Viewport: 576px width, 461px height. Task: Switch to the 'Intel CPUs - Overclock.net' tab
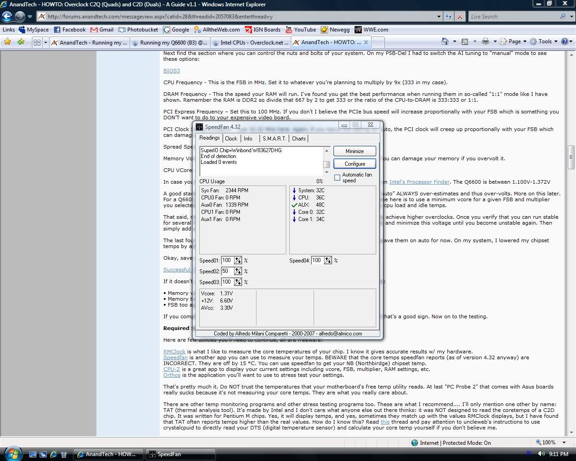[x=250, y=43]
